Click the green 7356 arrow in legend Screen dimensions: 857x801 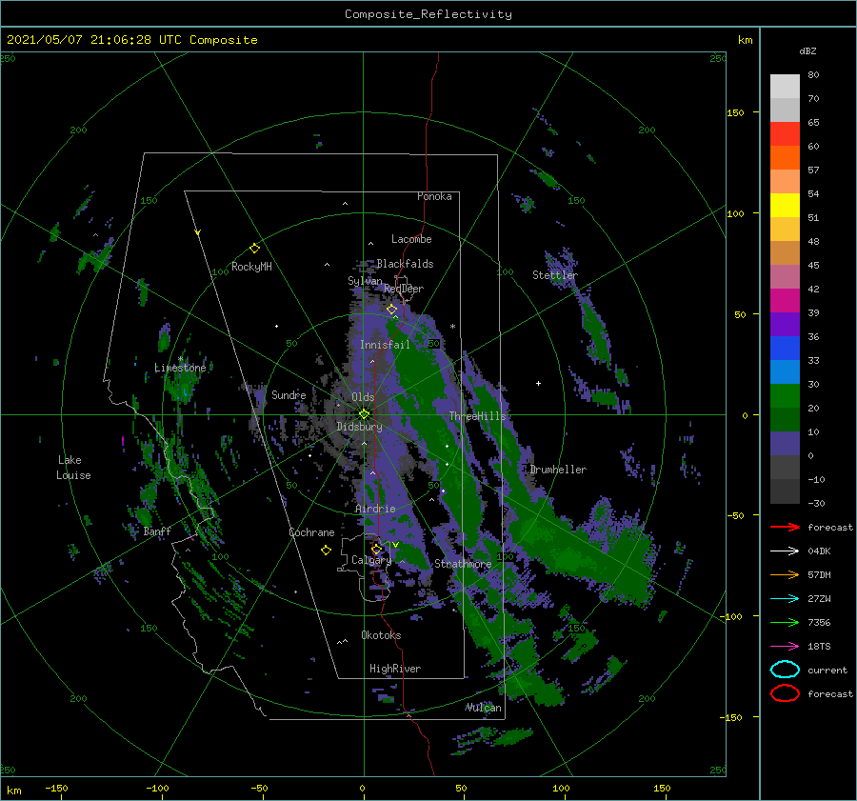pyautogui.click(x=785, y=622)
